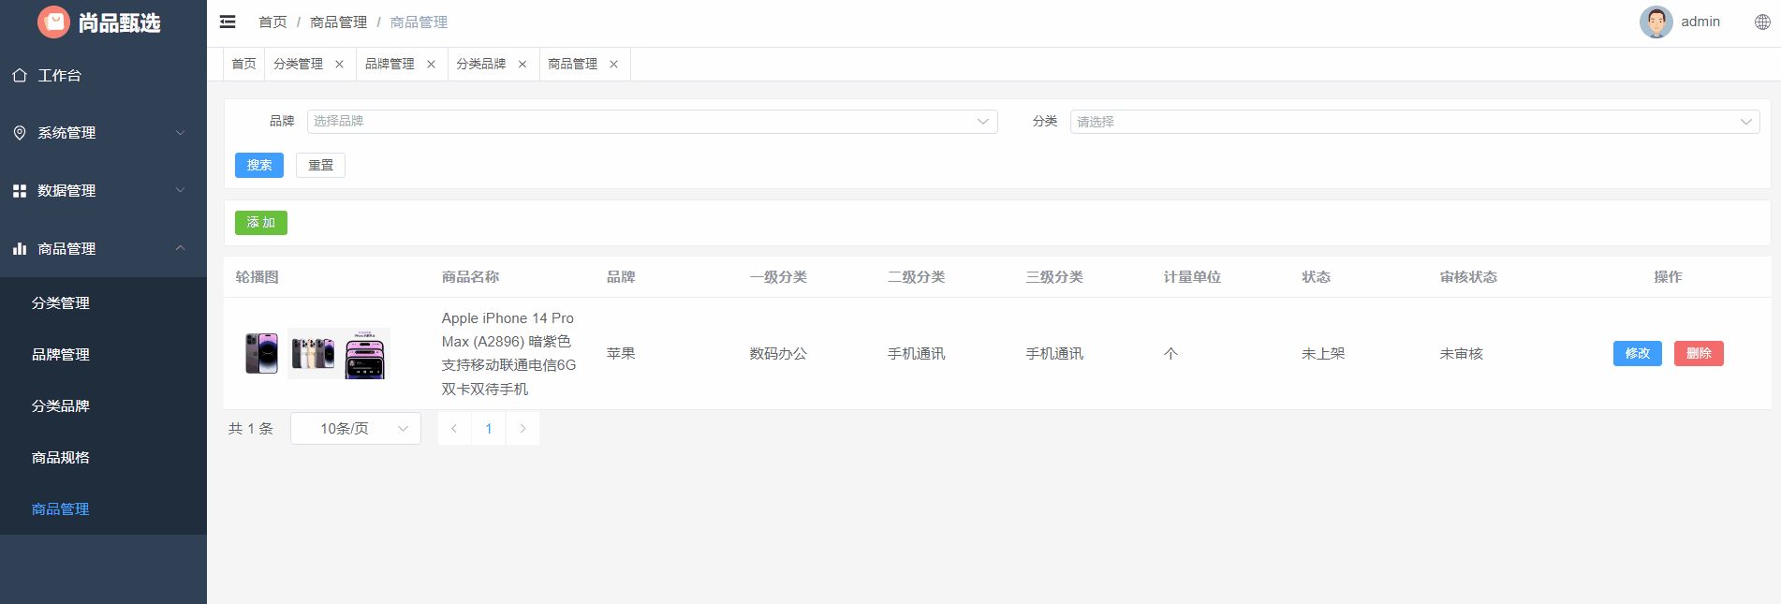Toggle the sidebar hamburger menu icon
Viewport: 1781px width, 604px height.
[228, 22]
